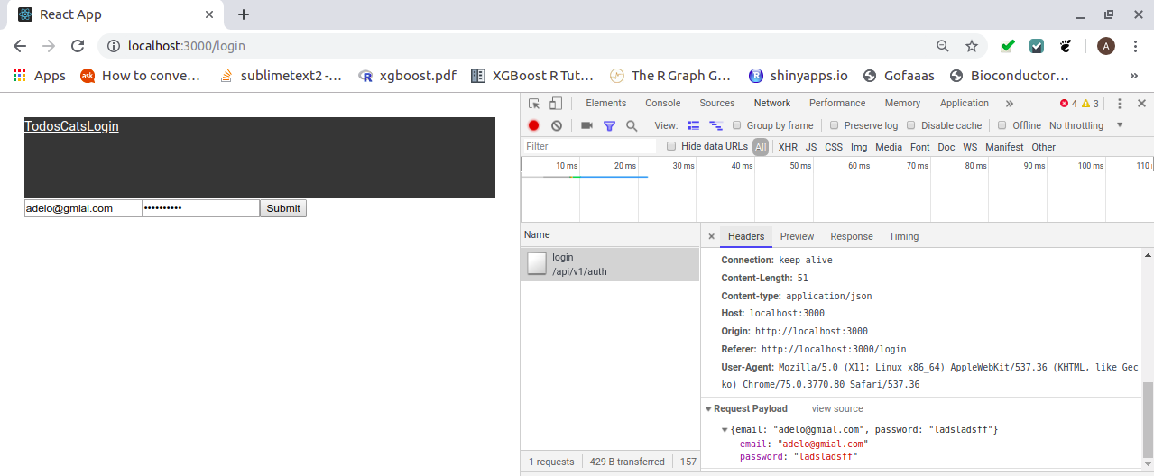Click view source link for payload
Screen dimensions: 1154x476
[x=836, y=408]
